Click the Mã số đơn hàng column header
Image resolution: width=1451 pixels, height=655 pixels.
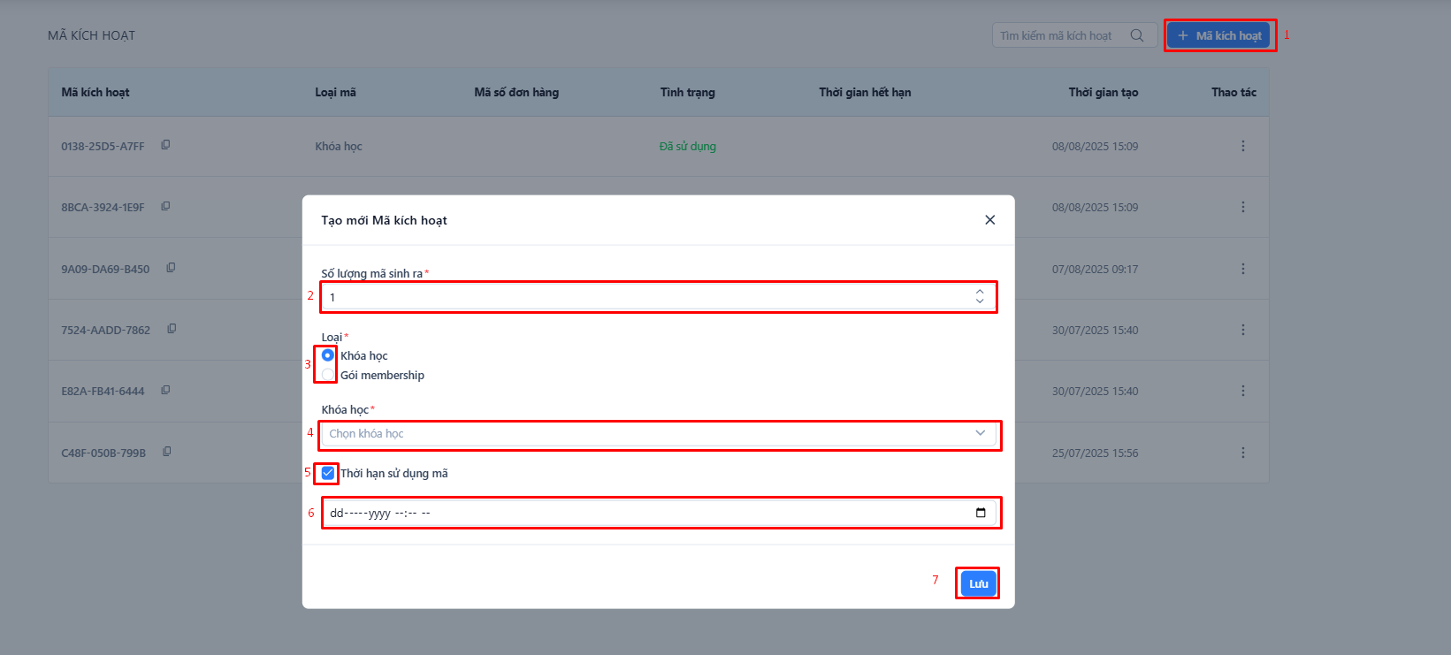(516, 92)
